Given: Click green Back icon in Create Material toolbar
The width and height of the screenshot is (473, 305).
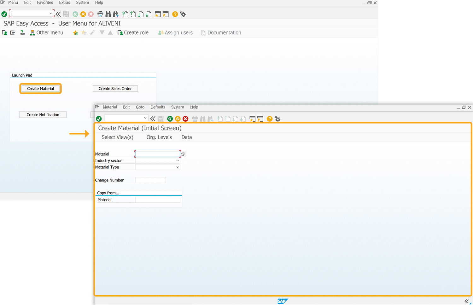Looking at the screenshot, I should pos(170,119).
